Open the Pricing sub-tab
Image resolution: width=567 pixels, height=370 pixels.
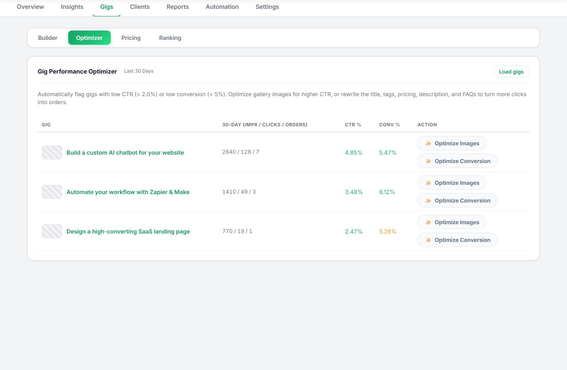(x=131, y=38)
